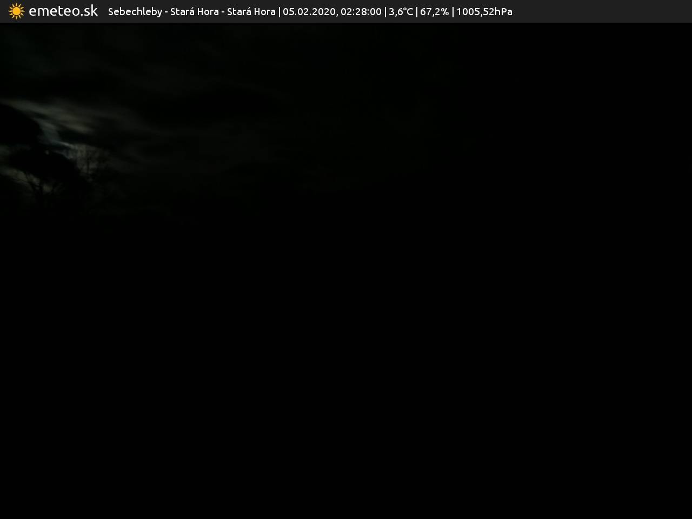Click the dark center of the webcam image
This screenshot has width=692, height=519.
tap(346, 270)
